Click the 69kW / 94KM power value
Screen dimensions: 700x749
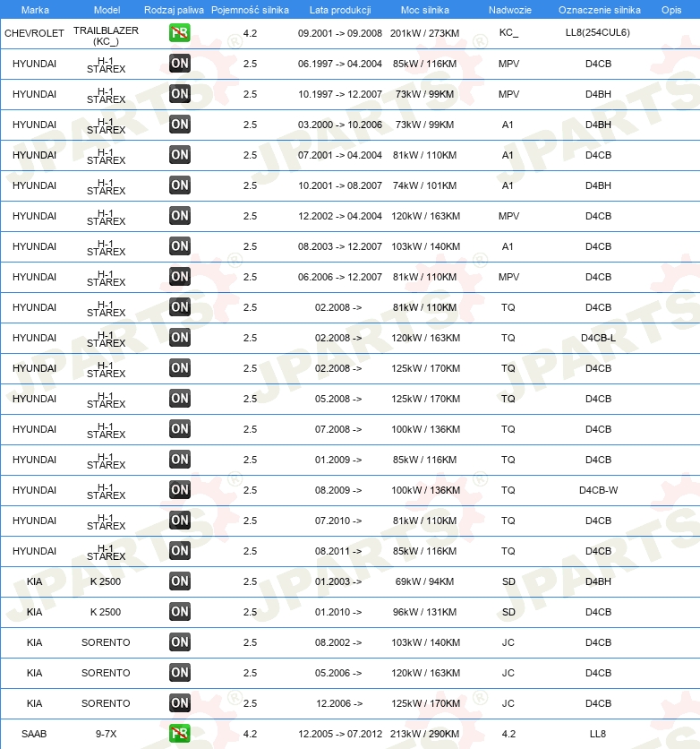[x=424, y=581]
